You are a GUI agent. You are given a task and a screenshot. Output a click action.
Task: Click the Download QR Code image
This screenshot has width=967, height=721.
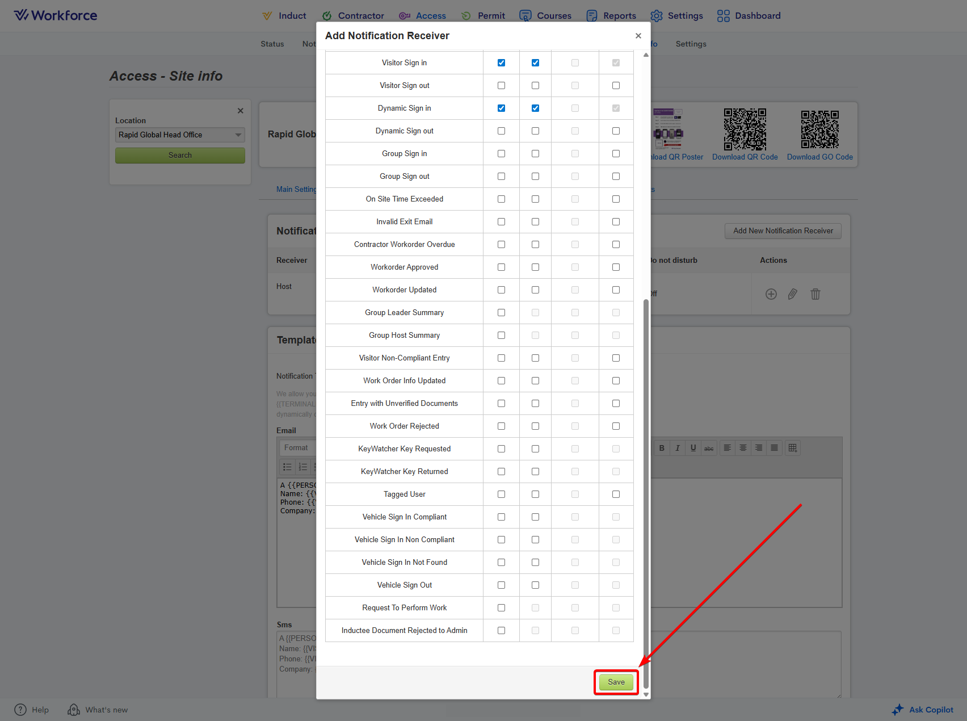pos(745,129)
